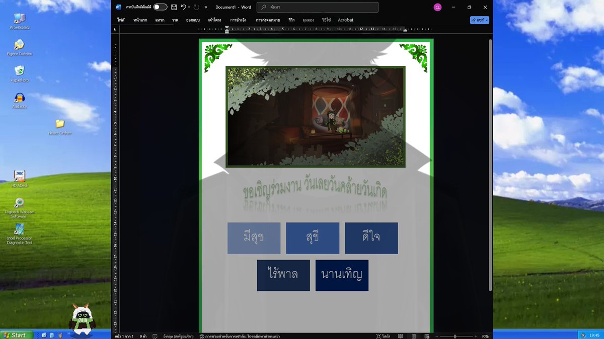
Task: Select the room picture in the document
Action: tap(315, 117)
